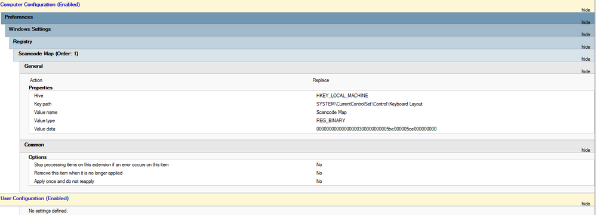Select the Common section header
597x215 pixels.
pos(307,146)
